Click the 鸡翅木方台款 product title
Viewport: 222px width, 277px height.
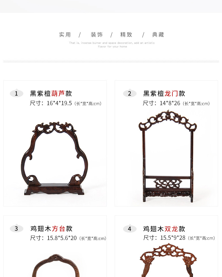point(51,229)
